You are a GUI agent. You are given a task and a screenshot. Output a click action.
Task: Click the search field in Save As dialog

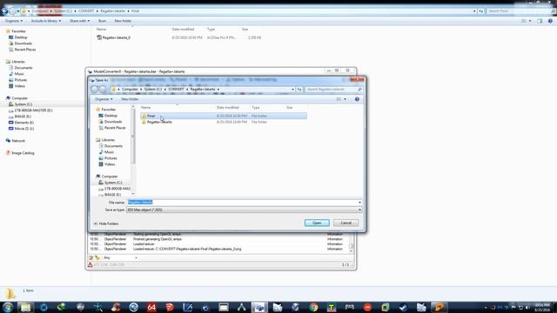(333, 90)
